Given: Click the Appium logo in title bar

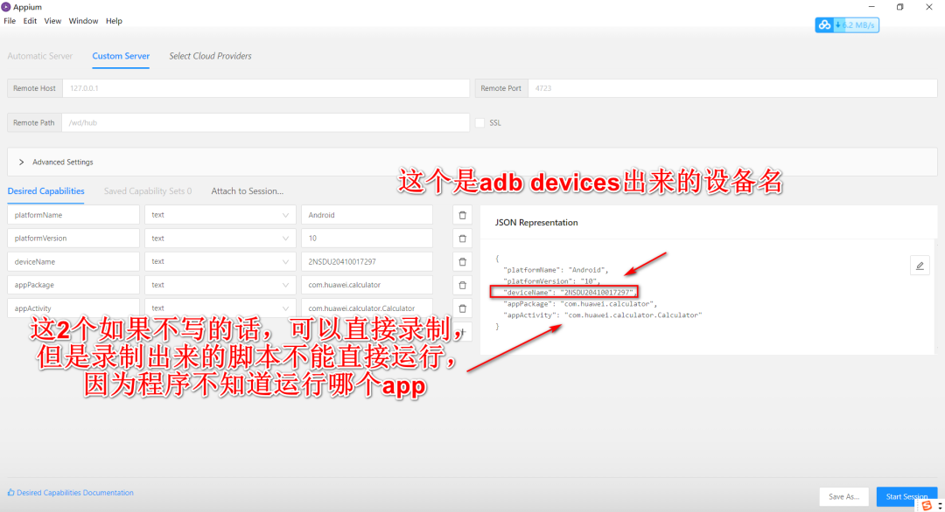Looking at the screenshot, I should pos(6,7).
